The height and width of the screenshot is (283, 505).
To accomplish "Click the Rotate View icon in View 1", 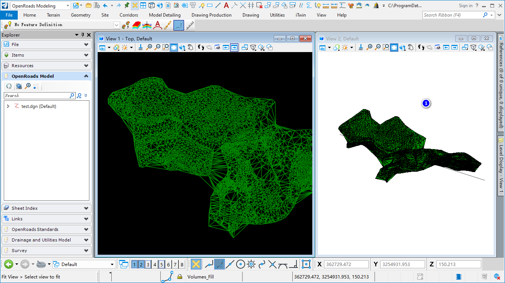I will tap(182, 48).
